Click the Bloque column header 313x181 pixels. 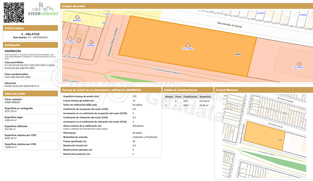pyautogui.click(x=169, y=97)
